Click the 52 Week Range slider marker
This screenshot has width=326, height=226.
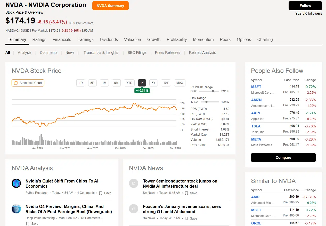coord(213,91)
